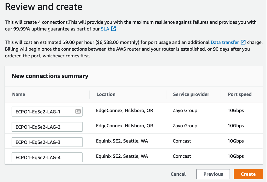Select the first EdgeConnex, Hillsboro, OR location cell
The height and width of the screenshot is (182, 267).
tap(125, 111)
